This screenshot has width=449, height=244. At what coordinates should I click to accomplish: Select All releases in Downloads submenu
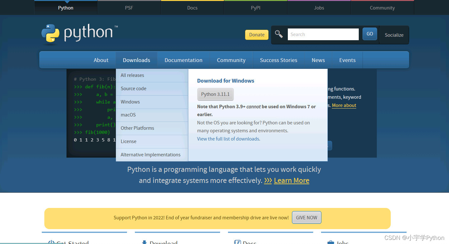(x=152, y=75)
